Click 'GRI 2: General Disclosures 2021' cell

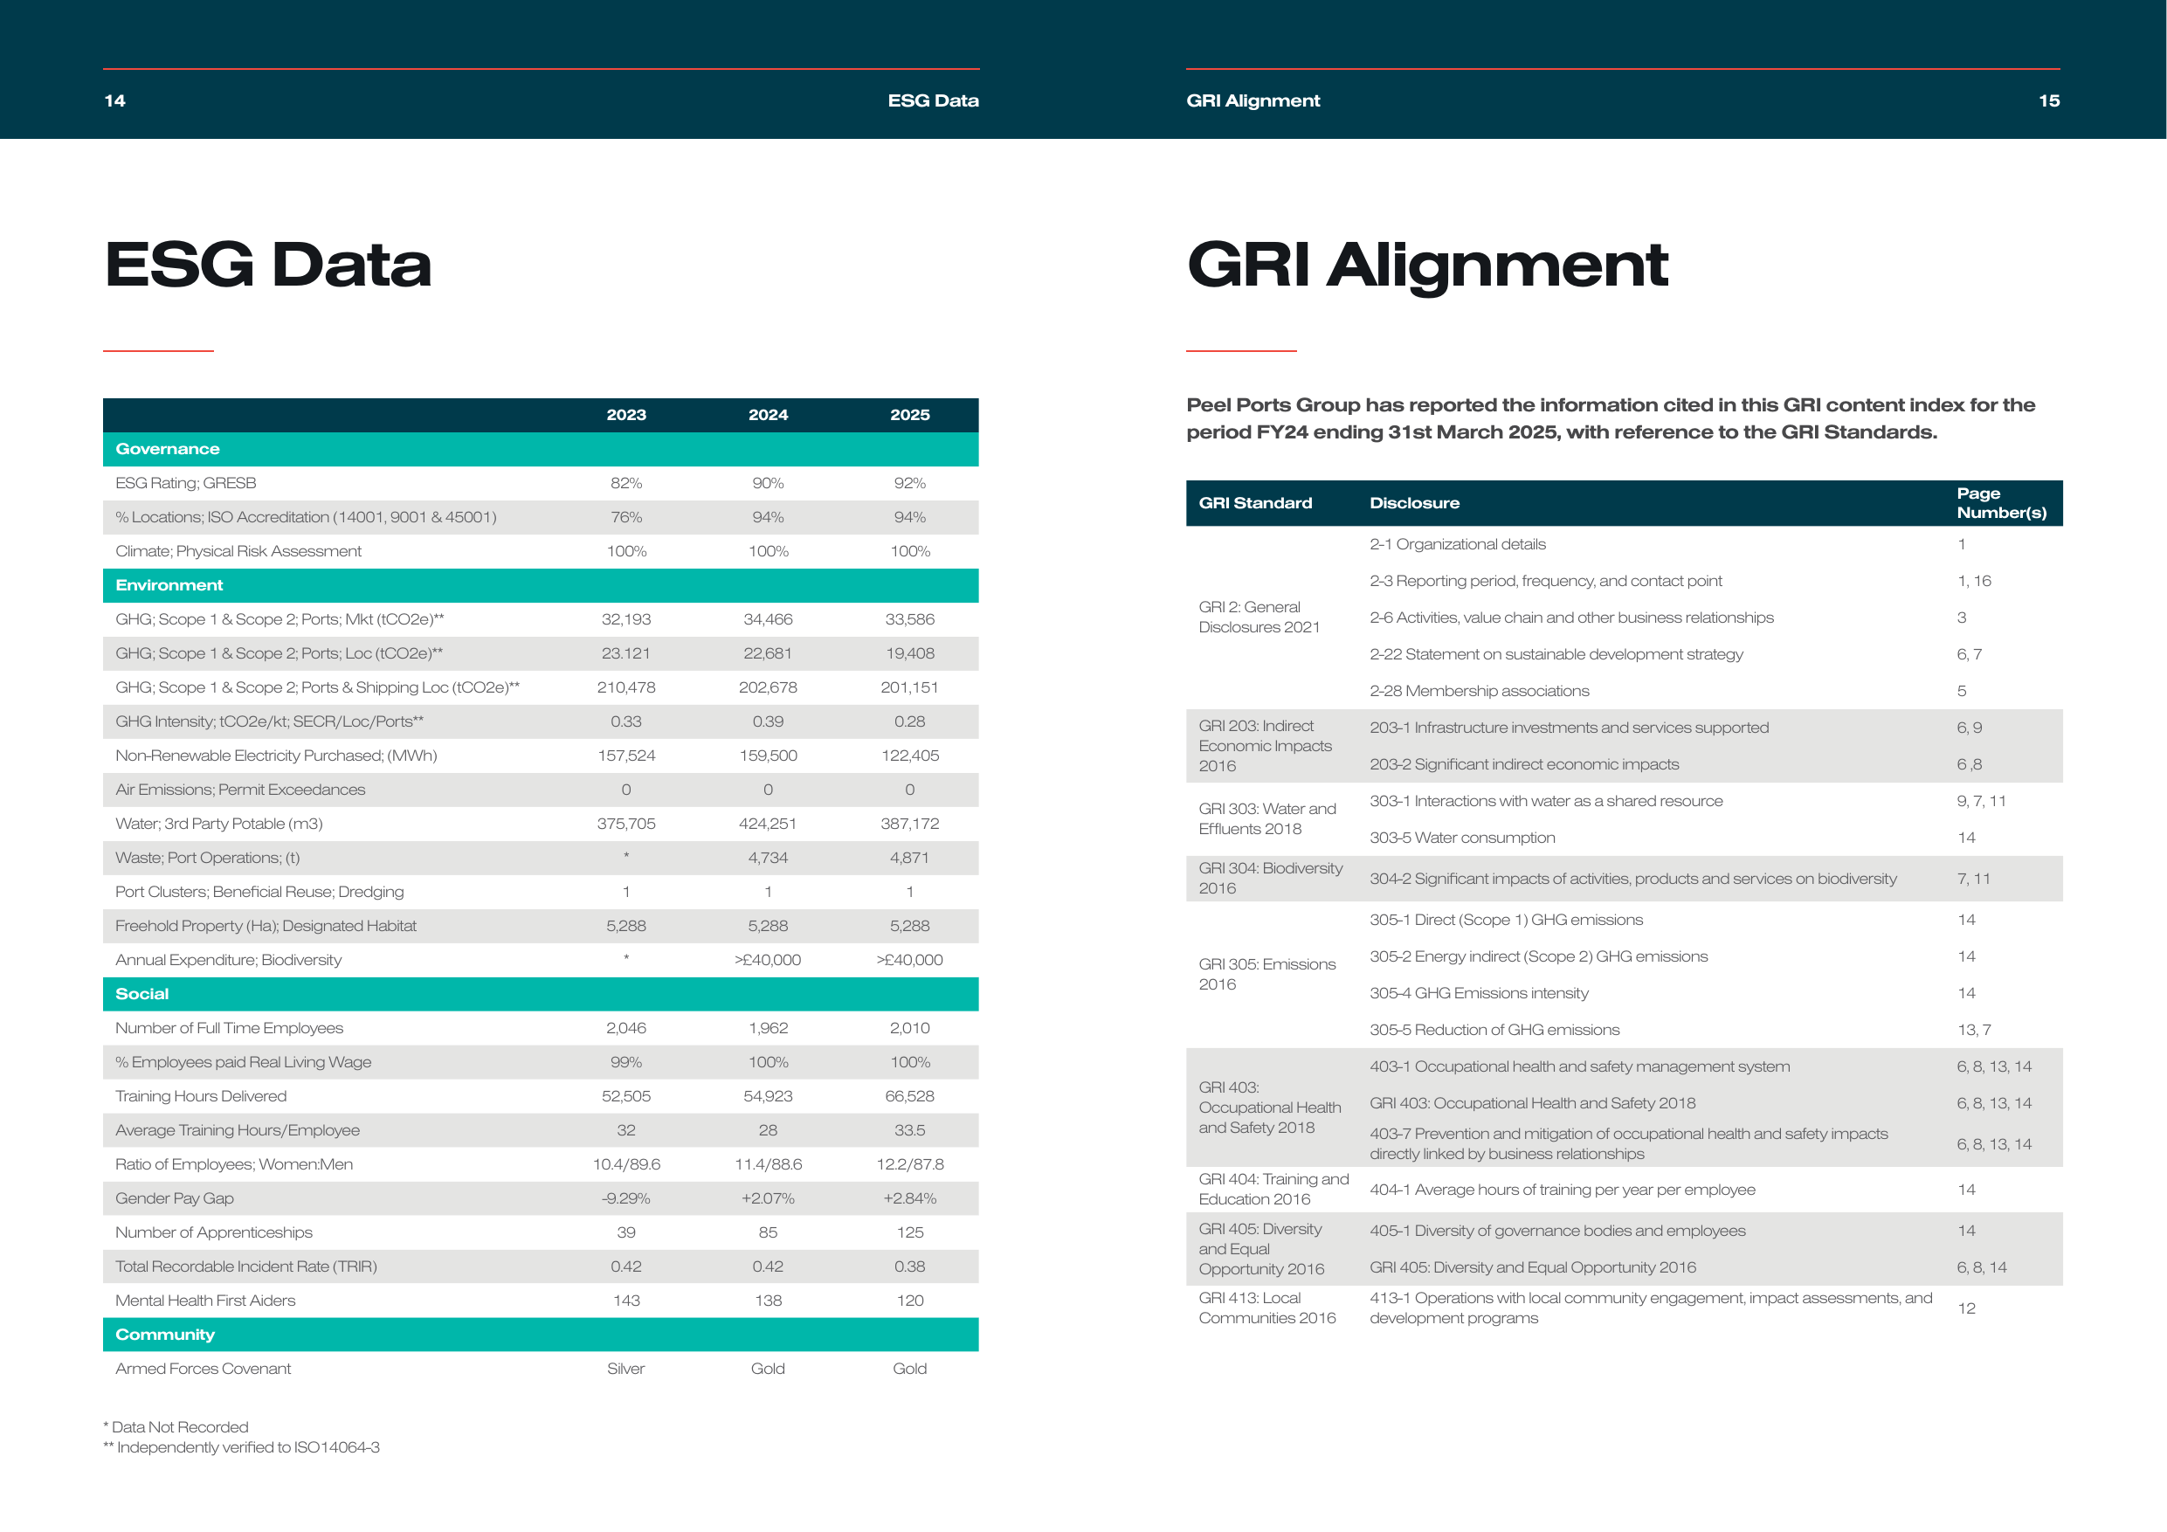1260,618
